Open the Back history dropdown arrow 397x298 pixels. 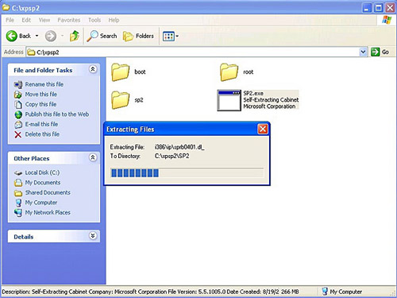point(37,36)
